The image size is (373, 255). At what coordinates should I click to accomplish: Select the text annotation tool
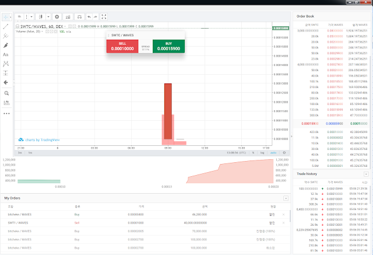(6, 54)
